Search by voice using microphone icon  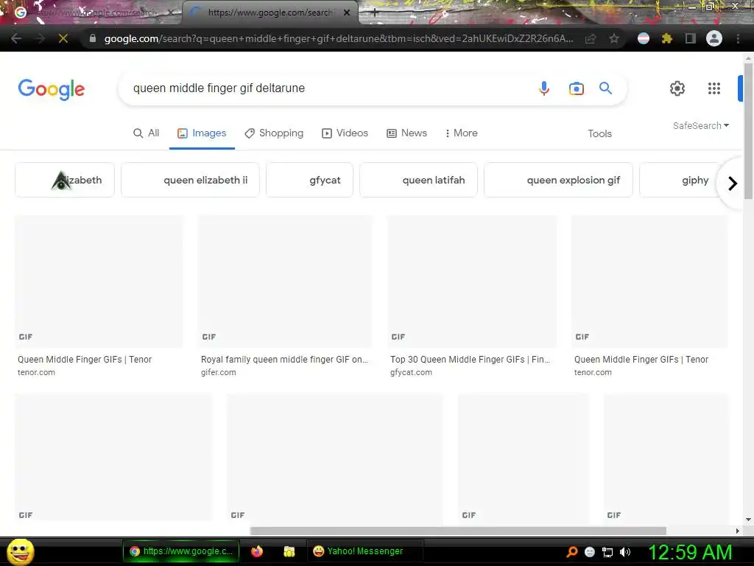click(x=544, y=88)
